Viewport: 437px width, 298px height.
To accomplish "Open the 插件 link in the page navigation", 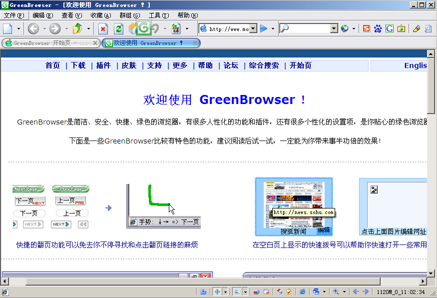I will coord(104,65).
